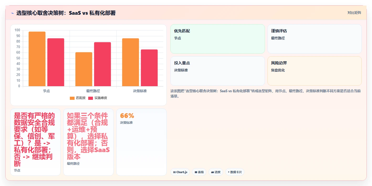This screenshot has height=186, width=372.
Task: Click the description paragraph starting 这张图把
Action: click(266, 94)
